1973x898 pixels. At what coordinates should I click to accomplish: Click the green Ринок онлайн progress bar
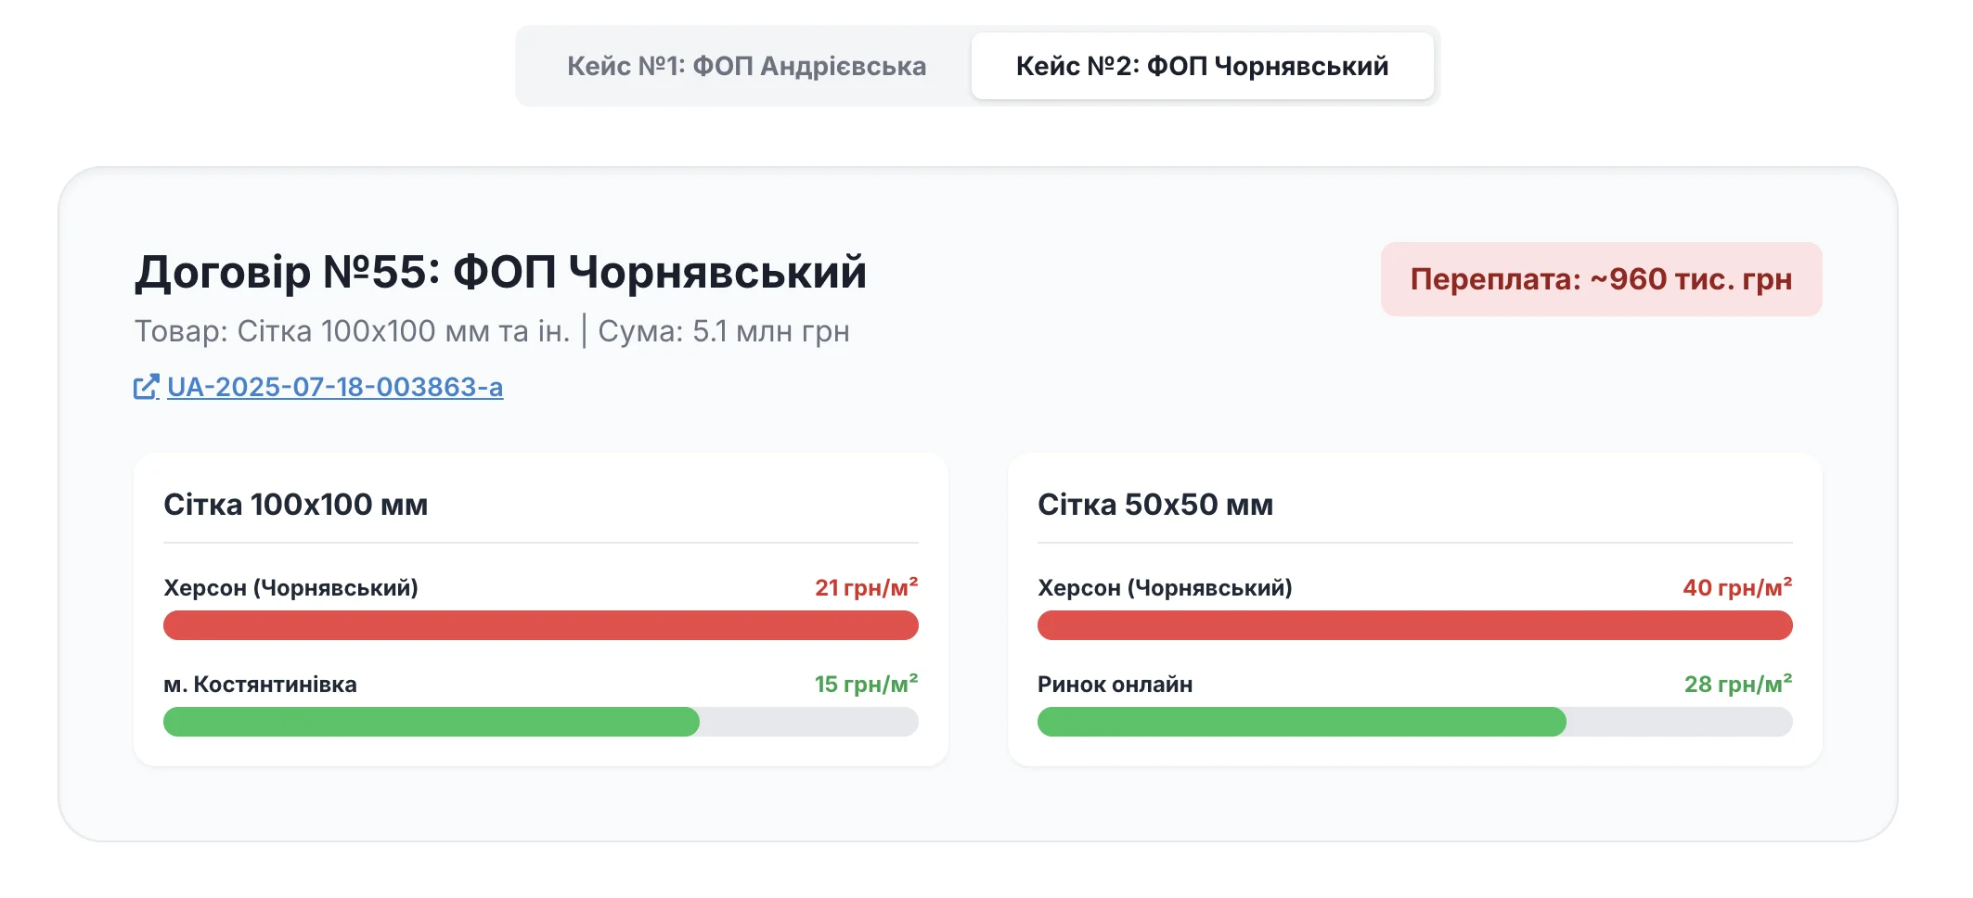[x=1301, y=722]
